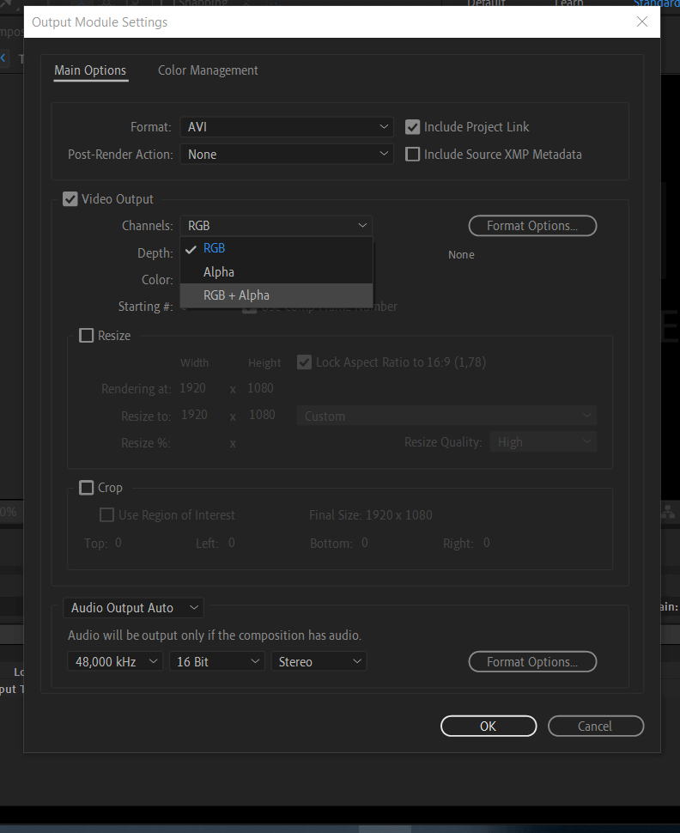Open the Resize Quality High dropdown
The height and width of the screenshot is (833, 680).
point(543,442)
